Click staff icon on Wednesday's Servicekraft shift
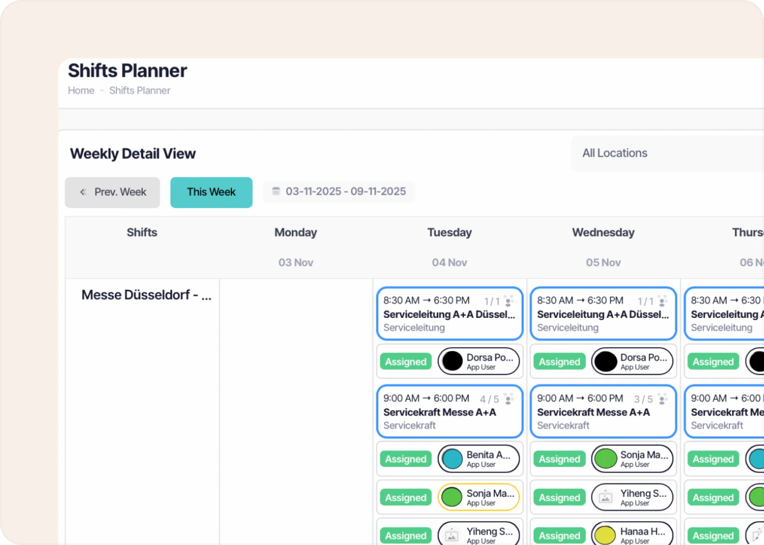Image resolution: width=764 pixels, height=545 pixels. (x=663, y=399)
